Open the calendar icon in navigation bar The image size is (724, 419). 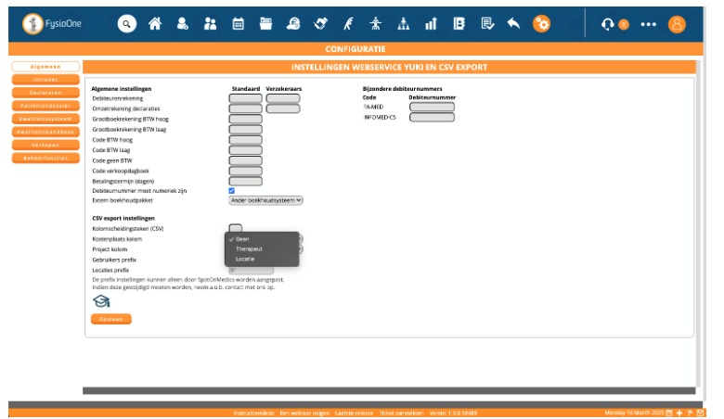point(238,24)
